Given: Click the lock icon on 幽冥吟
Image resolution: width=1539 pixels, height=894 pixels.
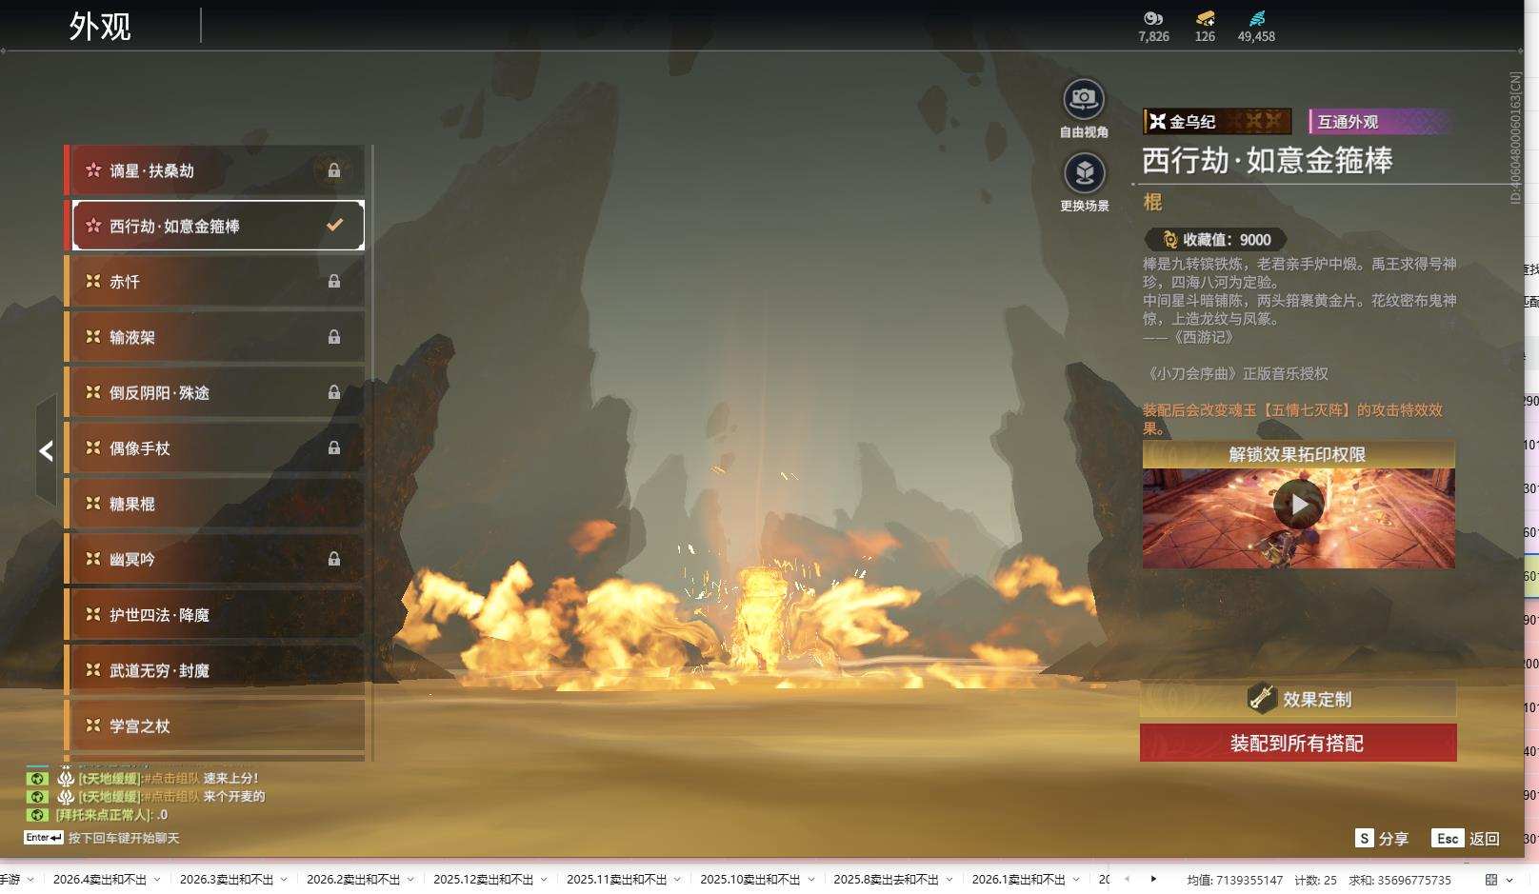Looking at the screenshot, I should [x=334, y=560].
